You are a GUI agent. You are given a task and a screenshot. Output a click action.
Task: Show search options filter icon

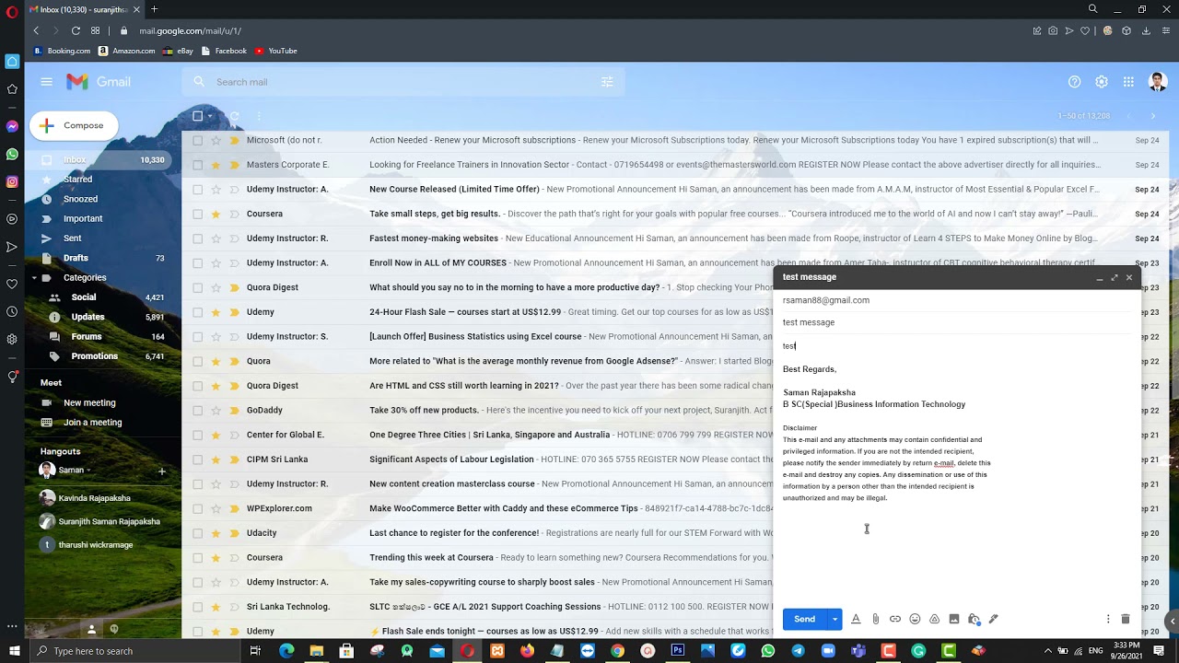click(607, 82)
